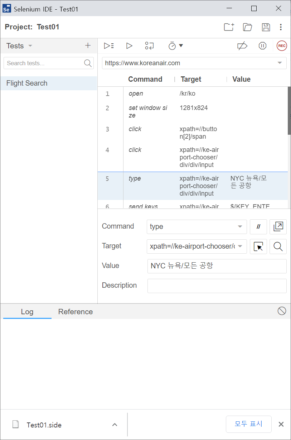Switch to the Reference tab
The height and width of the screenshot is (440, 291).
pyautogui.click(x=76, y=312)
